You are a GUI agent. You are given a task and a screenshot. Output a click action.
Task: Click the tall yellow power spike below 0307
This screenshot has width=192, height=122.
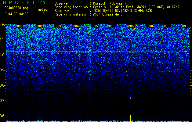click(131, 118)
